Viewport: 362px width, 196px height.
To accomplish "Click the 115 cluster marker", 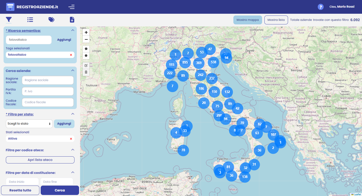I will (172, 65).
